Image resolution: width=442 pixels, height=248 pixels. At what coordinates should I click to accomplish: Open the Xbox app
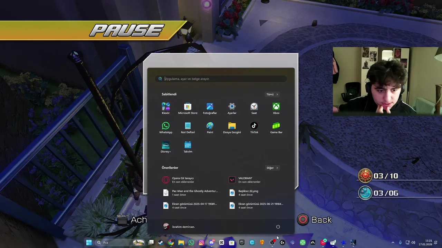(x=276, y=108)
